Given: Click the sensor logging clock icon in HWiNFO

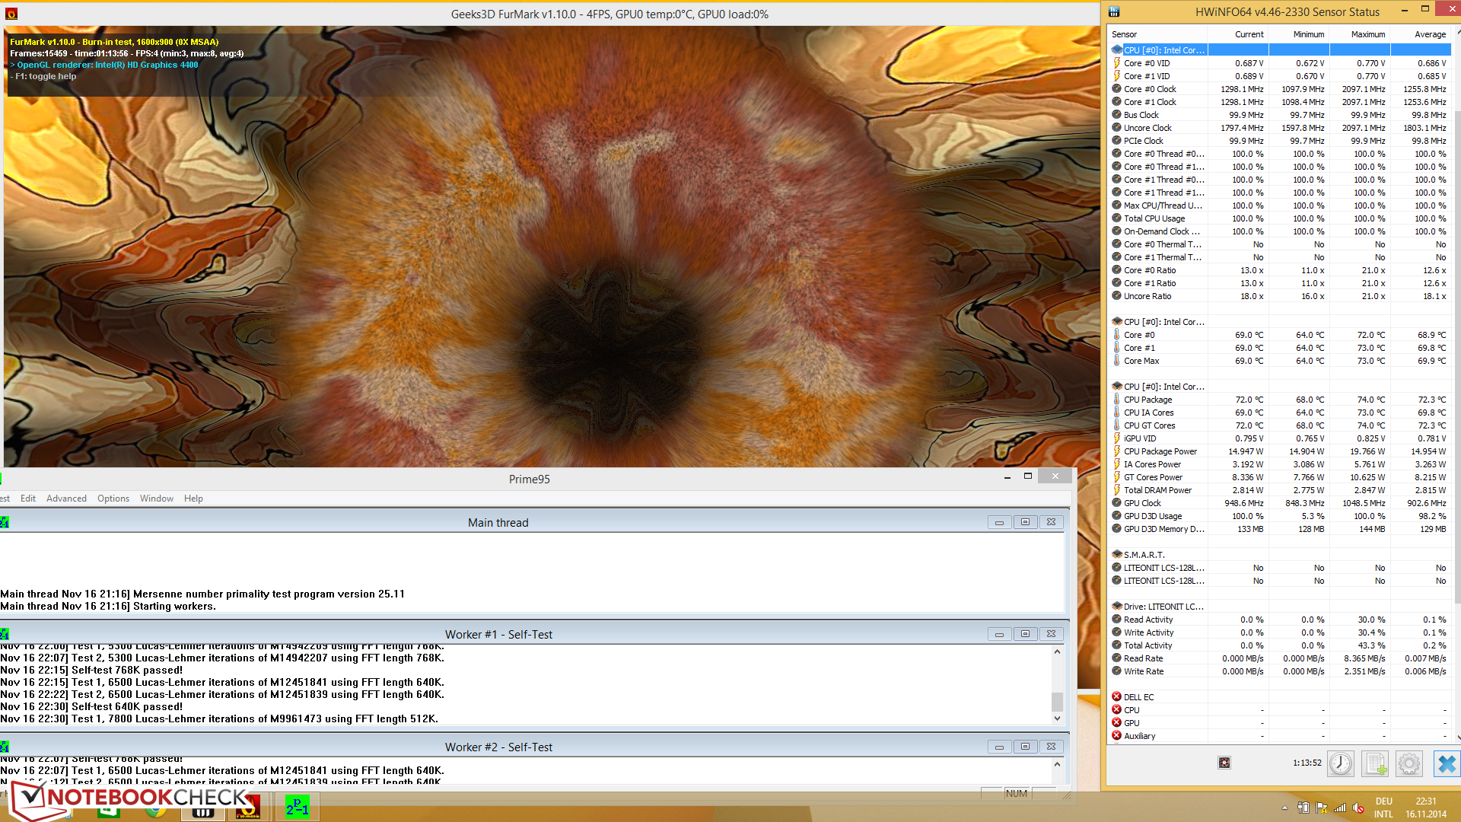Looking at the screenshot, I should [1340, 763].
